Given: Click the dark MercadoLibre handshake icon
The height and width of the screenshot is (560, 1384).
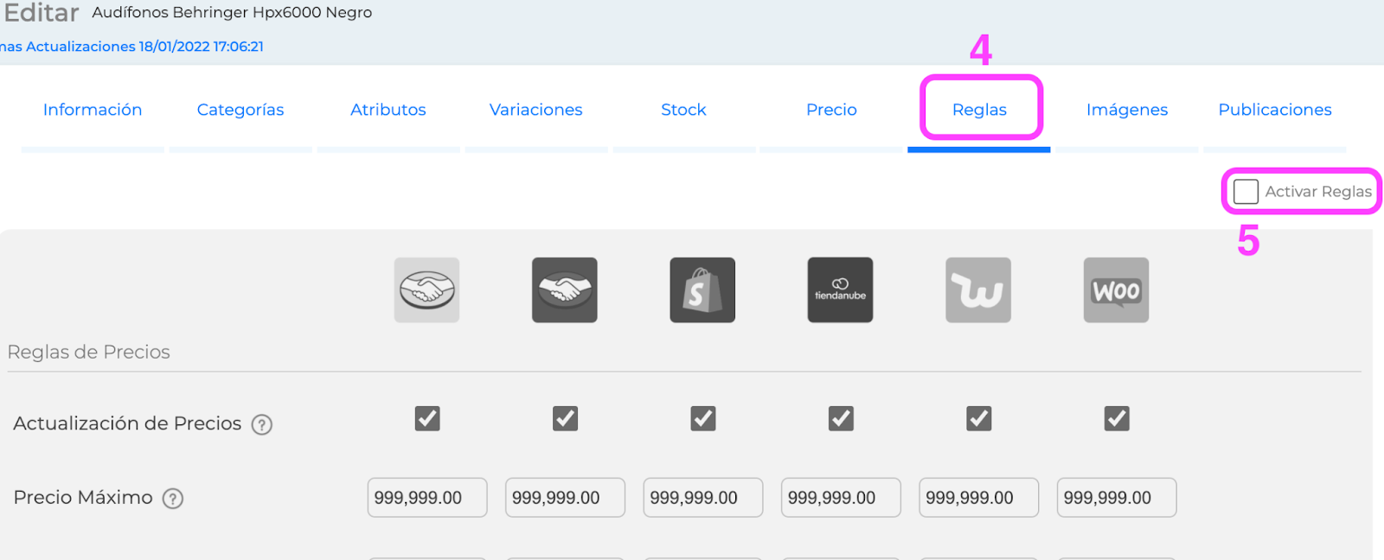Looking at the screenshot, I should [x=564, y=290].
